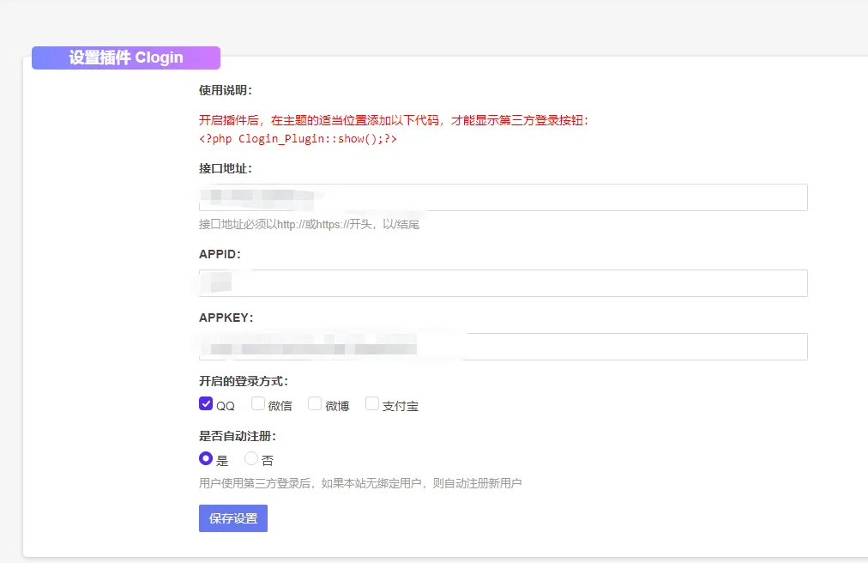
Task: Click the 接口地址 field label
Action: pyautogui.click(x=226, y=168)
